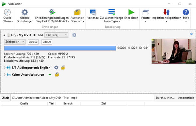Open Globale Einstellungen
Viewport: 196px width, 126px height.
click(x=25, y=16)
